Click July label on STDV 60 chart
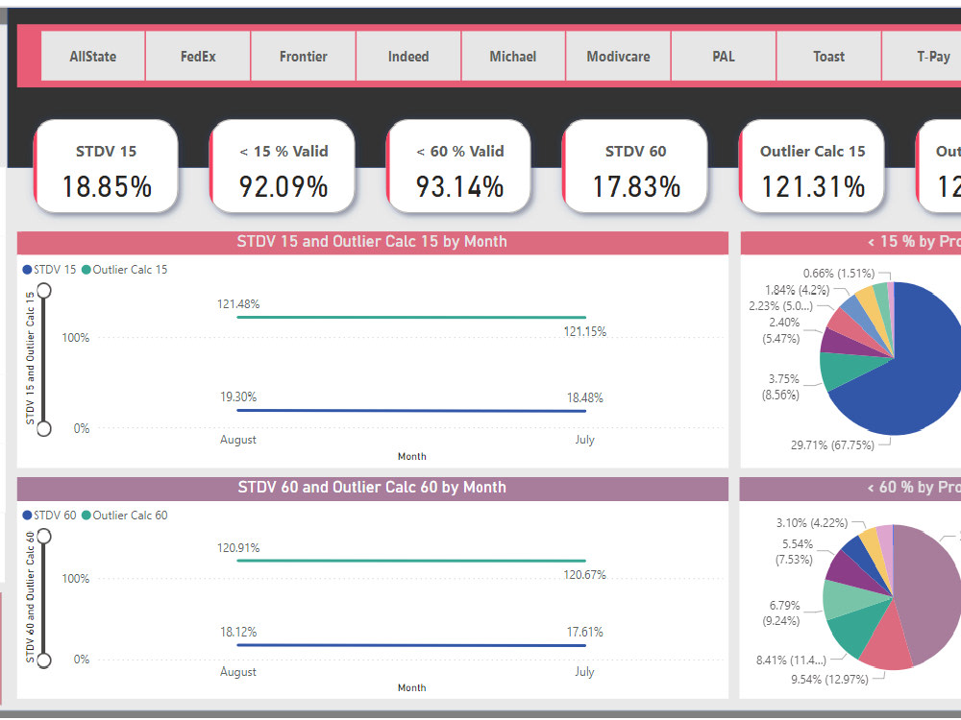961x720 pixels. pyautogui.click(x=584, y=672)
